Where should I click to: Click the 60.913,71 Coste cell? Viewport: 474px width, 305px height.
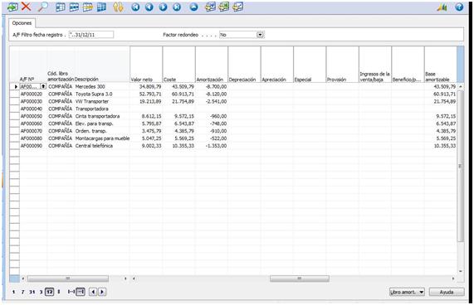coord(179,94)
